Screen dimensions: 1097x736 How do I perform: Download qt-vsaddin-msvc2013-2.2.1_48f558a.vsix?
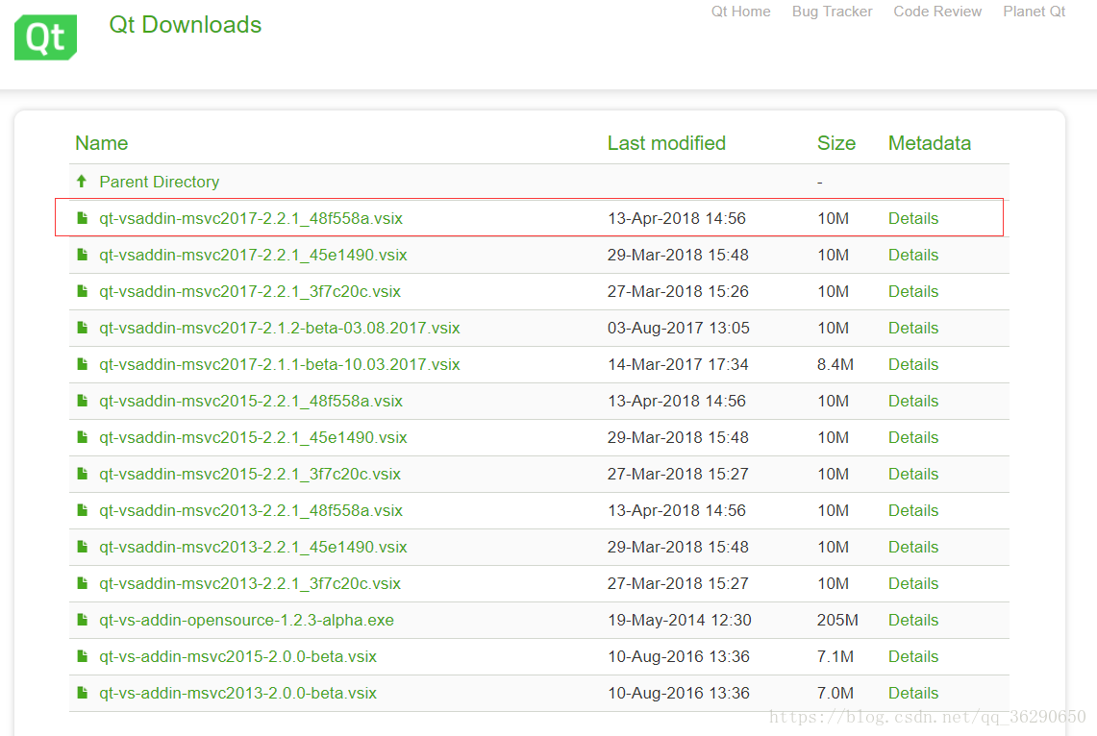click(x=251, y=510)
